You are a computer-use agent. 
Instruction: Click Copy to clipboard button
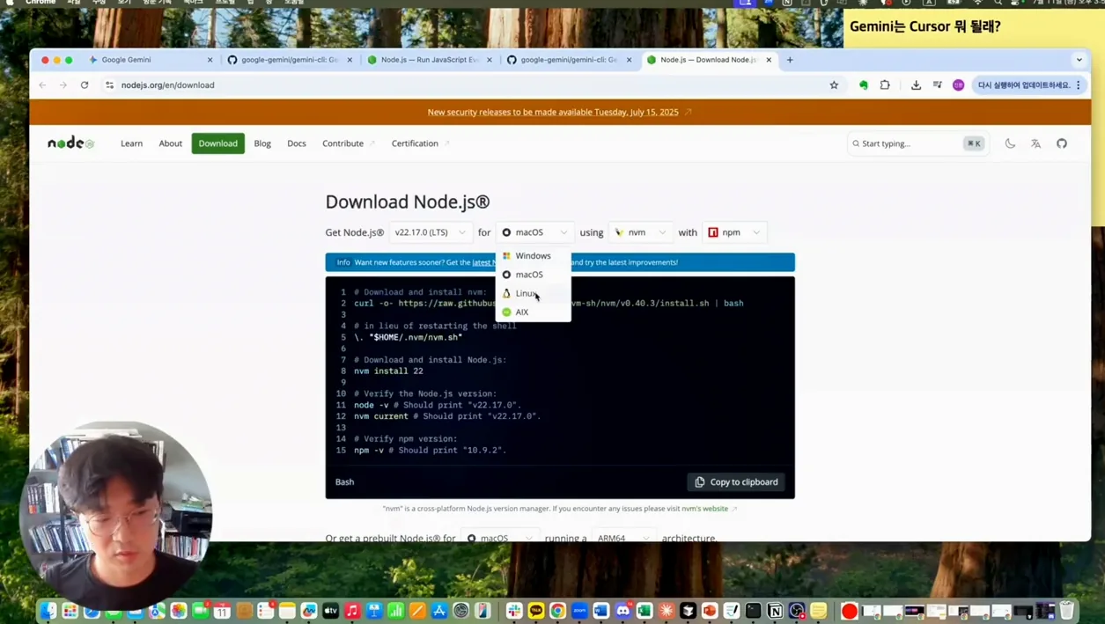[736, 482]
